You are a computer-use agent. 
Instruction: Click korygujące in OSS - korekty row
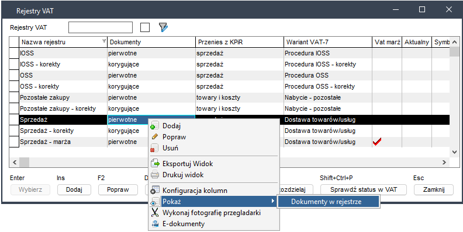[x=151, y=86]
